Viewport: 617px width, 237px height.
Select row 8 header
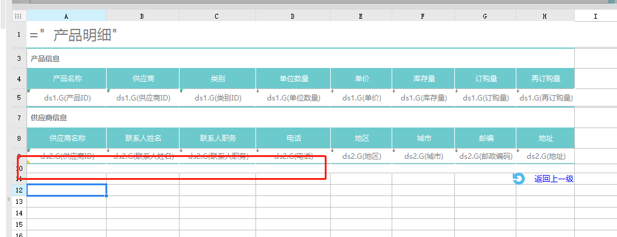click(19, 138)
